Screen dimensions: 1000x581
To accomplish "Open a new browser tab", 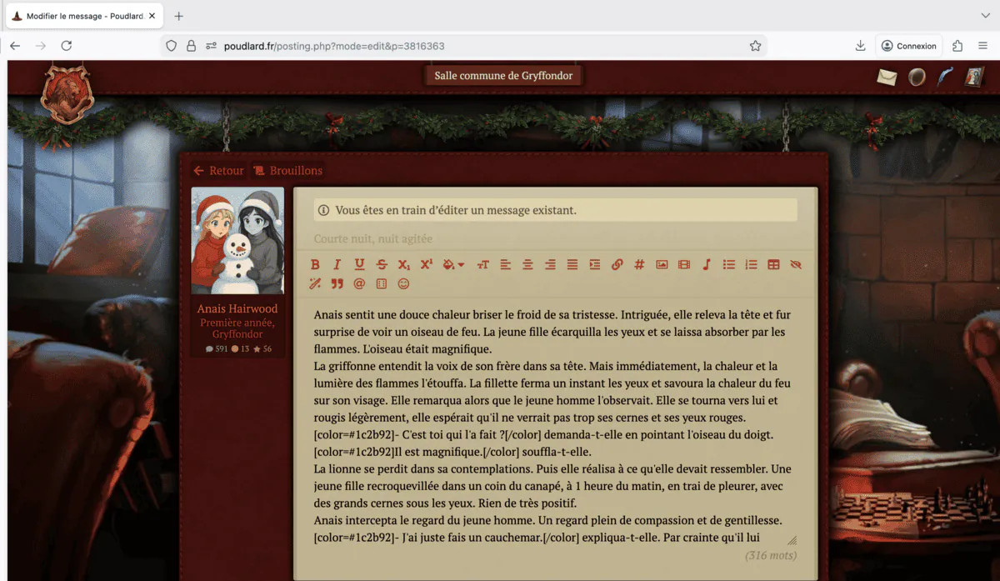I will 178,16.
